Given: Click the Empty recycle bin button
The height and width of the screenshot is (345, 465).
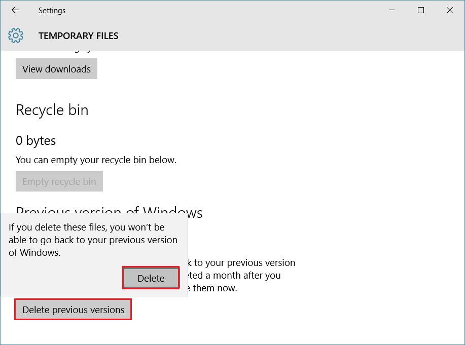Looking at the screenshot, I should (x=59, y=181).
